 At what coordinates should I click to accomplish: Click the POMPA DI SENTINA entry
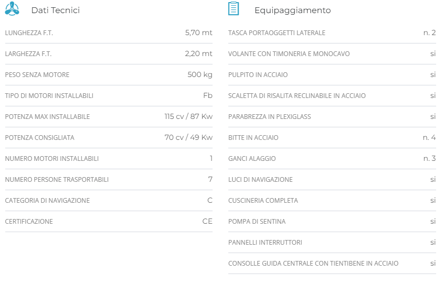257,222
